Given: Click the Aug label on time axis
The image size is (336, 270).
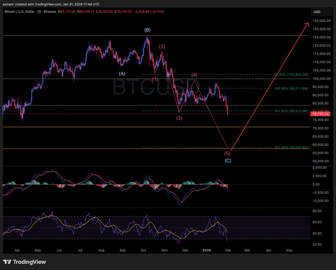Looking at the screenshot, I should click(101, 250).
